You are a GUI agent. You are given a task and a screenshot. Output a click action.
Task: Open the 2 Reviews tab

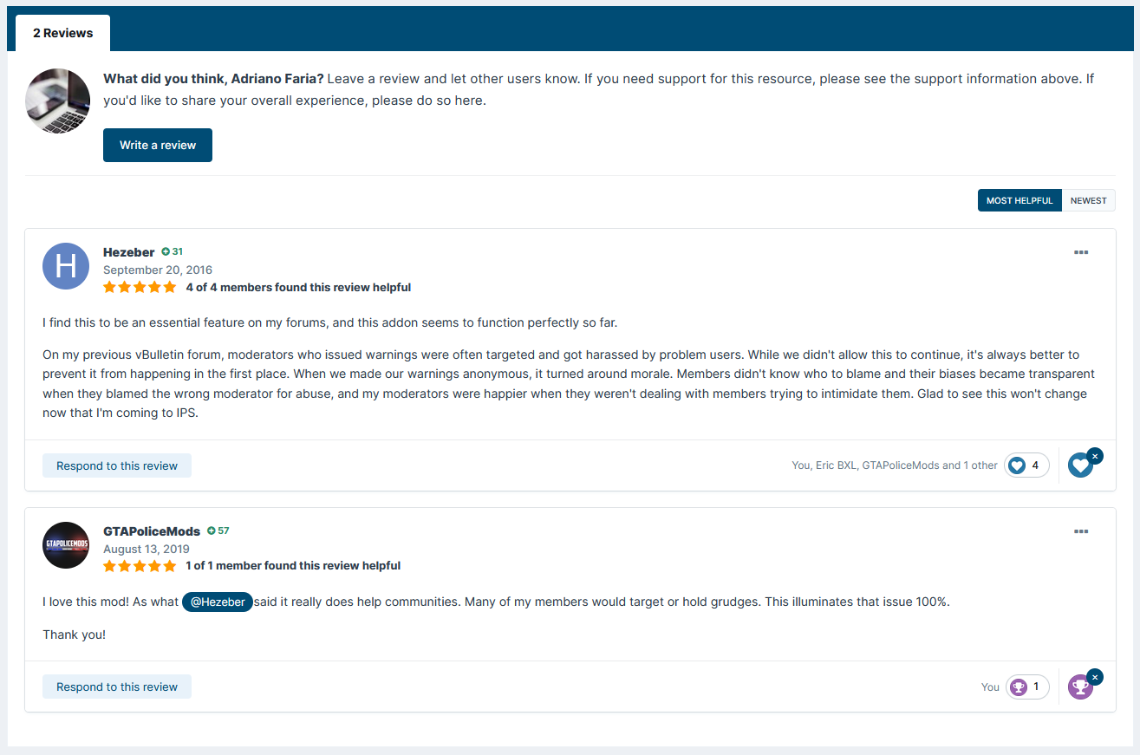pos(62,33)
